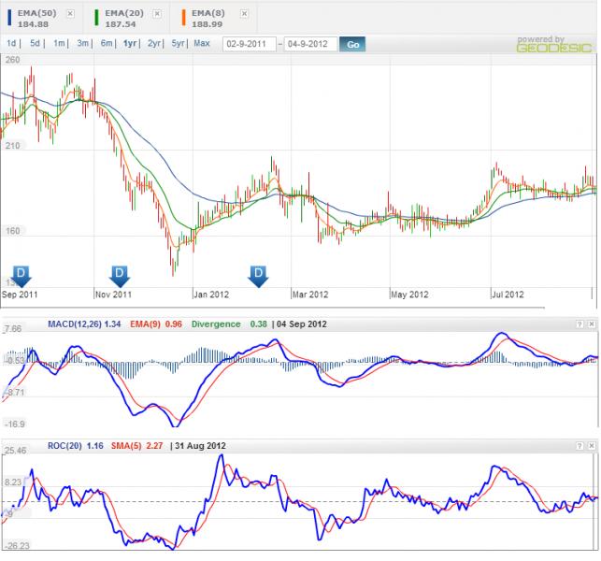Click the orange EMA(8) color swatch
The image size is (601, 561).
(x=183, y=18)
